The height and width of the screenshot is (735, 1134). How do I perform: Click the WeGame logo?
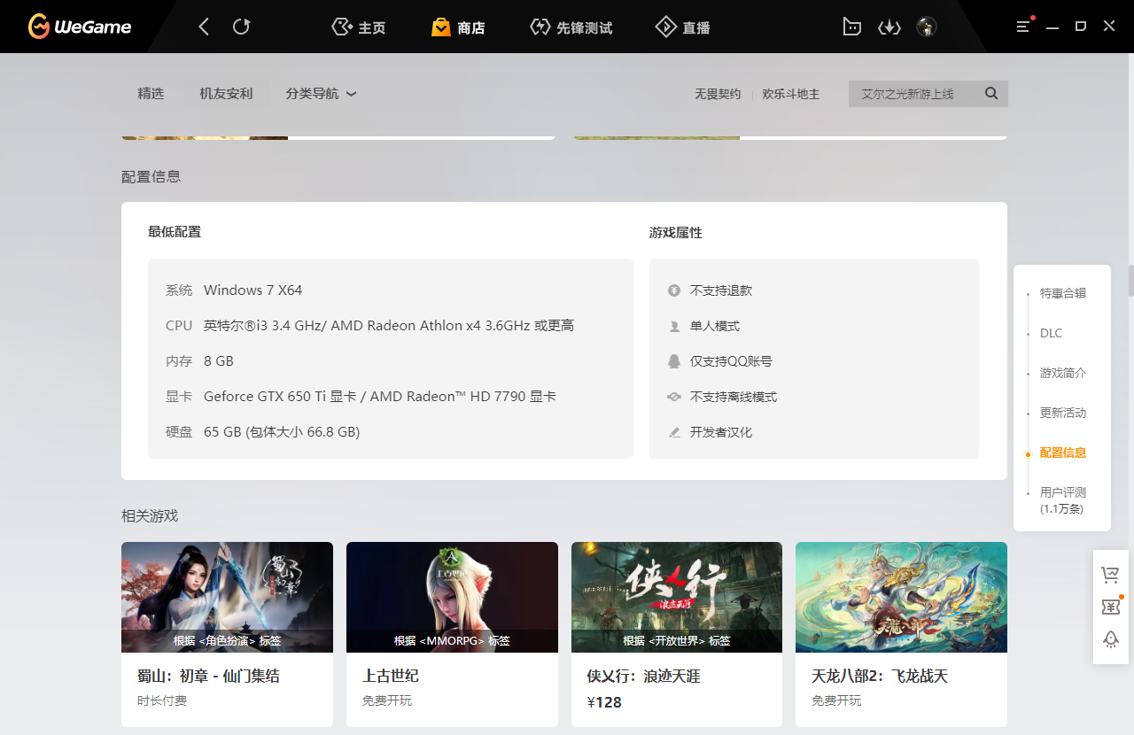tap(80, 27)
